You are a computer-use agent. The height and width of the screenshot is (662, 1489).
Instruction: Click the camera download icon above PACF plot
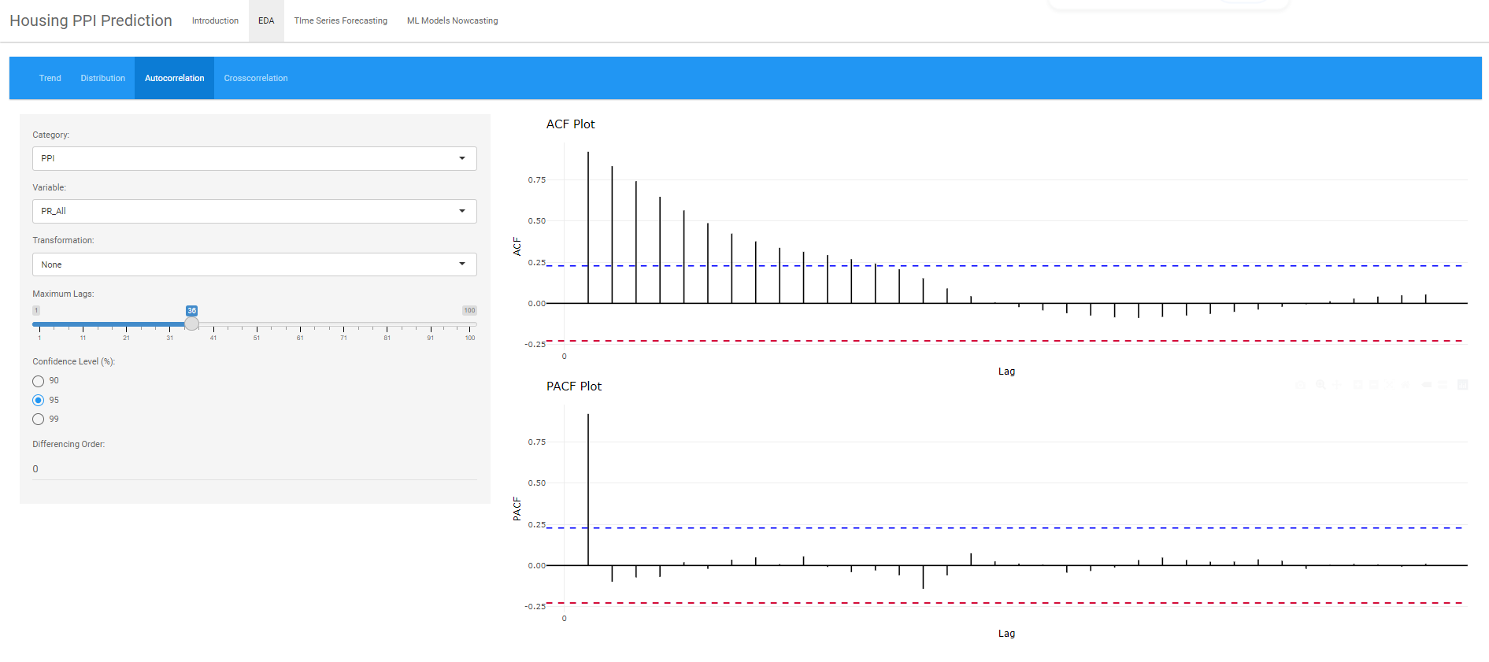click(x=1301, y=385)
